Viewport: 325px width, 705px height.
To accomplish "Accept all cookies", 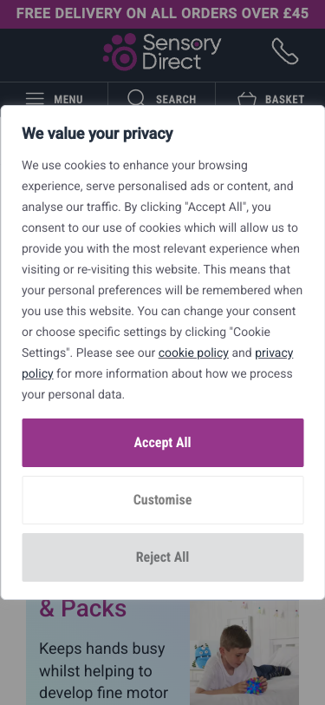I will 163,443.
